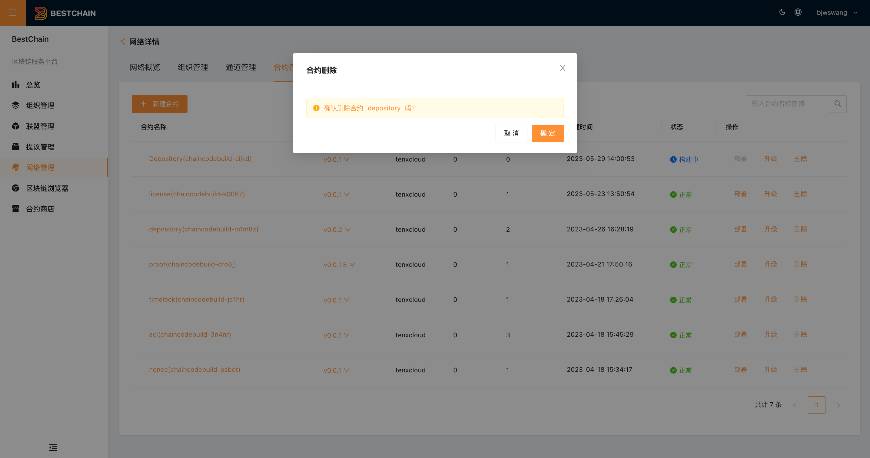Collapse the sidebar with bottom icon
The image size is (870, 458).
coord(53,447)
